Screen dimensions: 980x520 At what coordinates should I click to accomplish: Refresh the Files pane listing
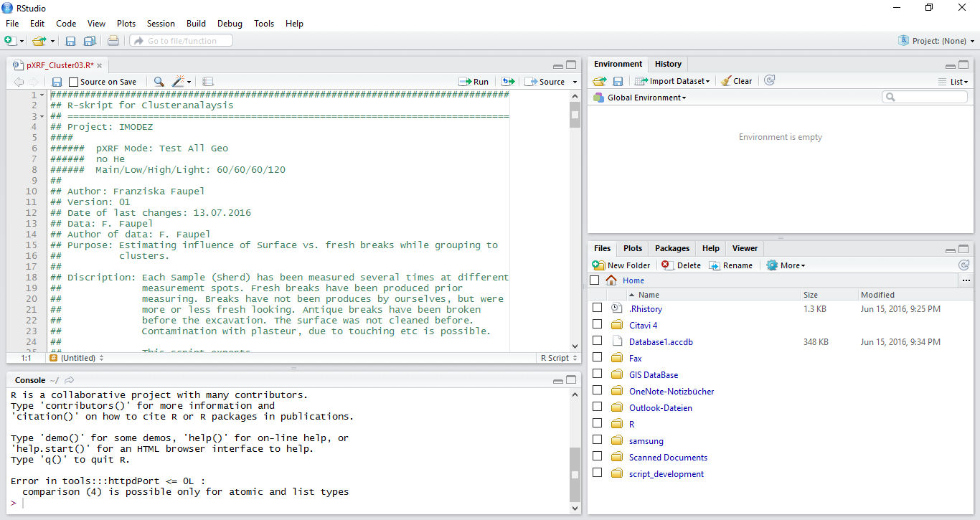[x=963, y=265]
